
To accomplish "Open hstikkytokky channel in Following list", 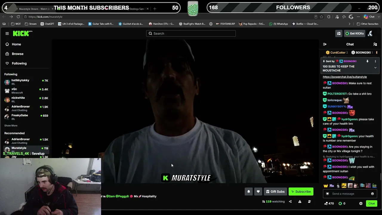I will pyautogui.click(x=26, y=82).
